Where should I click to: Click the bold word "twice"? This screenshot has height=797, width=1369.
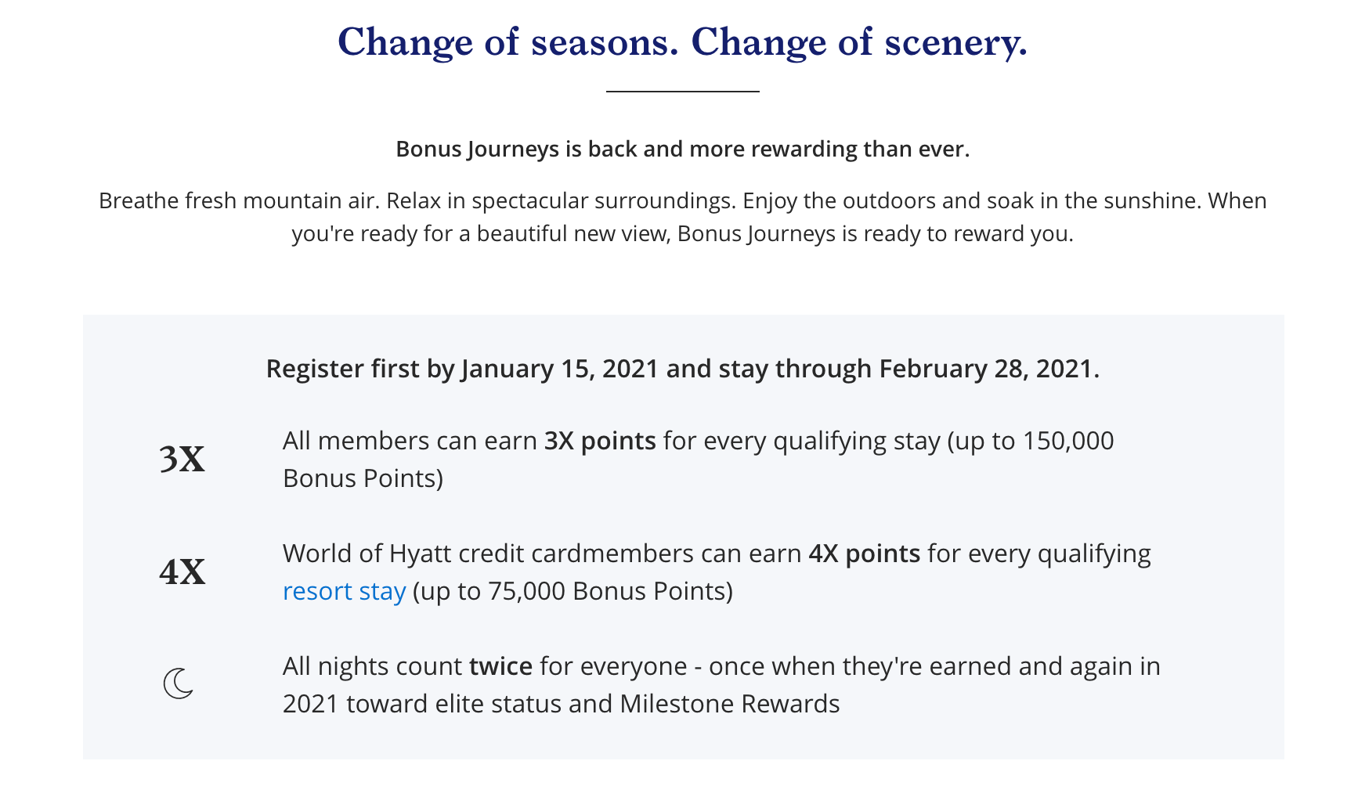(x=500, y=666)
